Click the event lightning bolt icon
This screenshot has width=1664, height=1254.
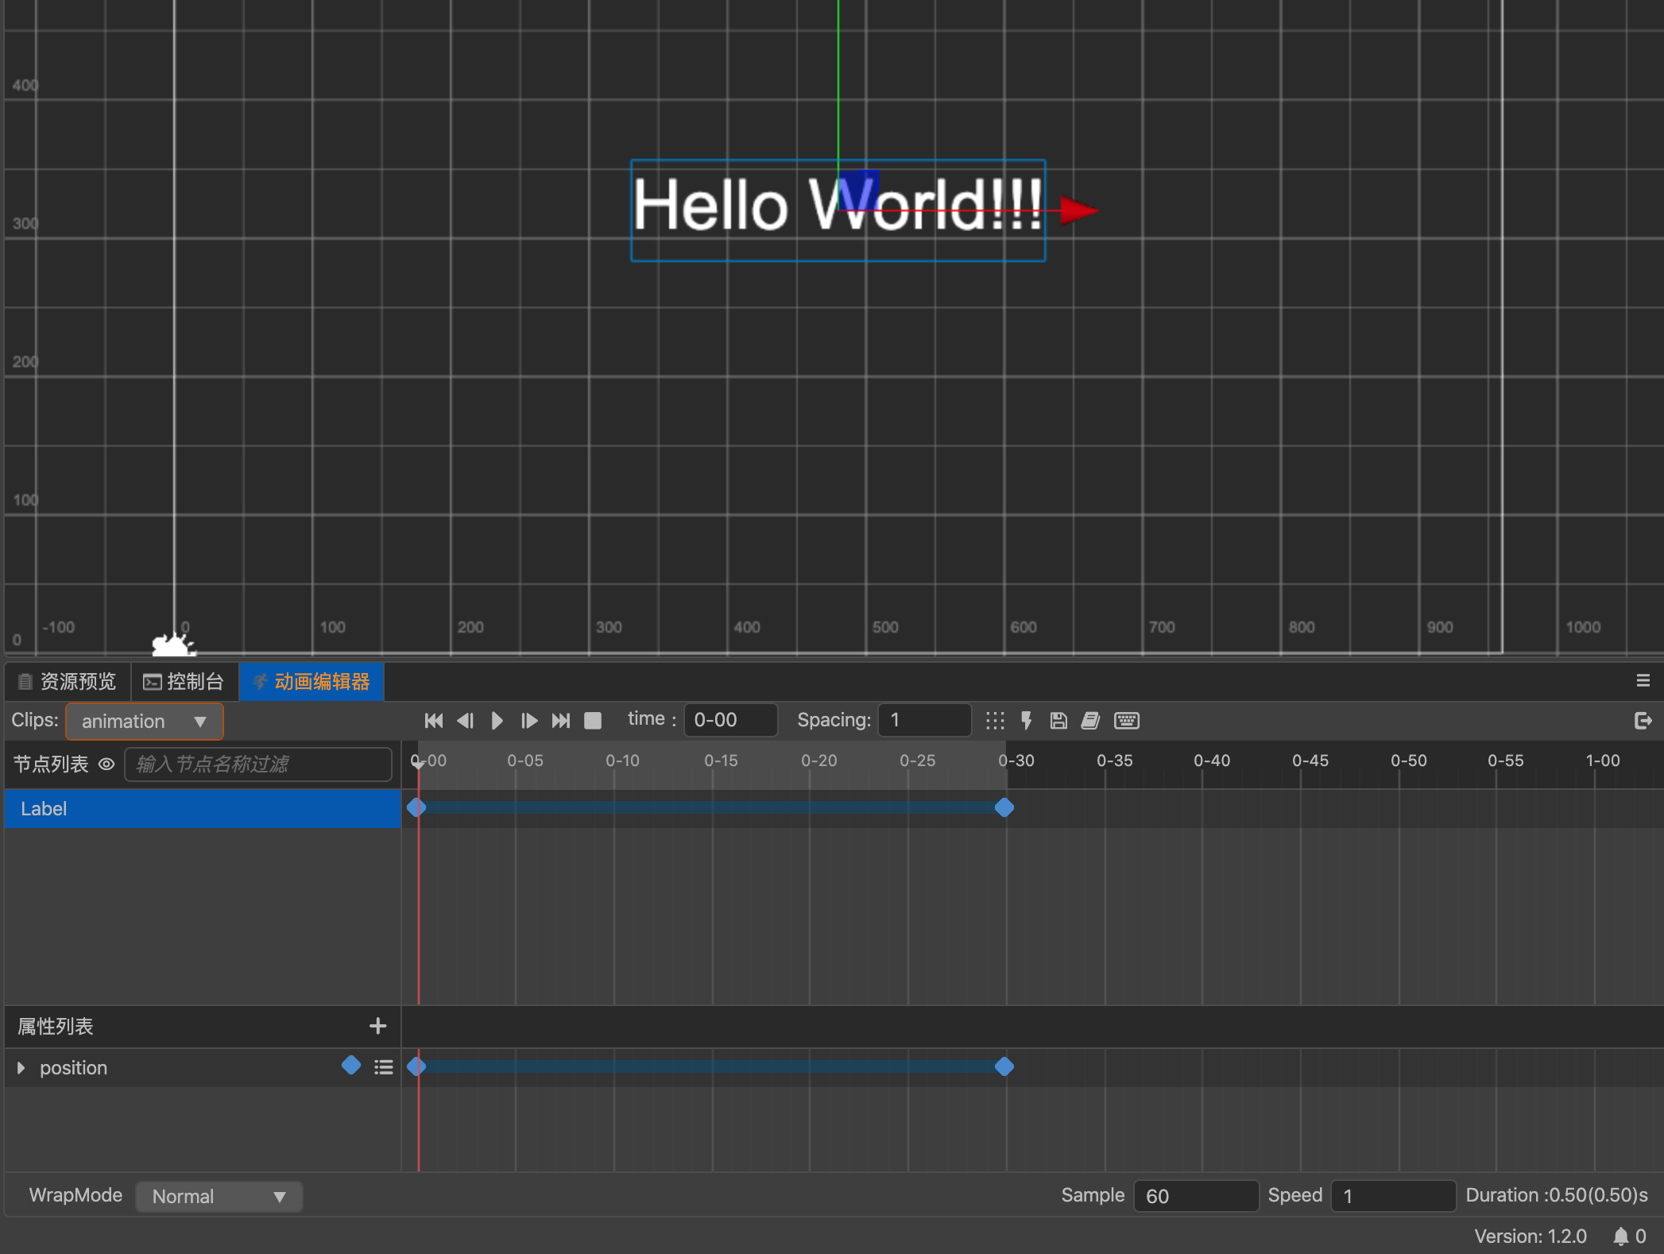[1027, 721]
